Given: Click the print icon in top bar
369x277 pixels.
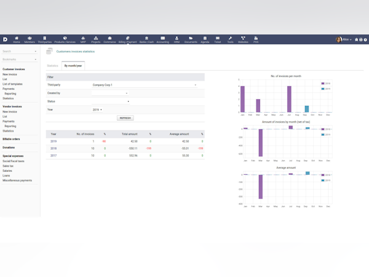Looking at the screenshot, I should [x=361, y=39].
